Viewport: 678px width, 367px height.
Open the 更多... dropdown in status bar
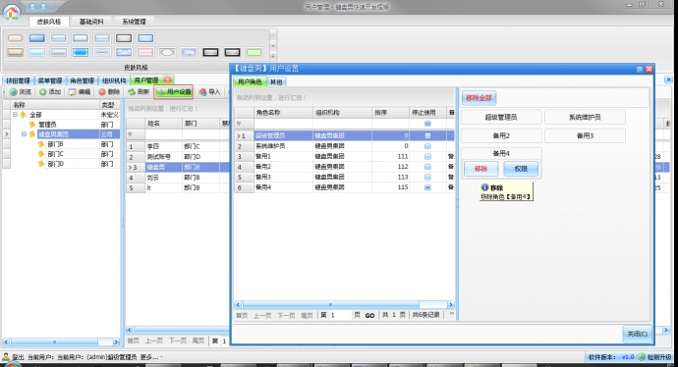click(x=151, y=357)
